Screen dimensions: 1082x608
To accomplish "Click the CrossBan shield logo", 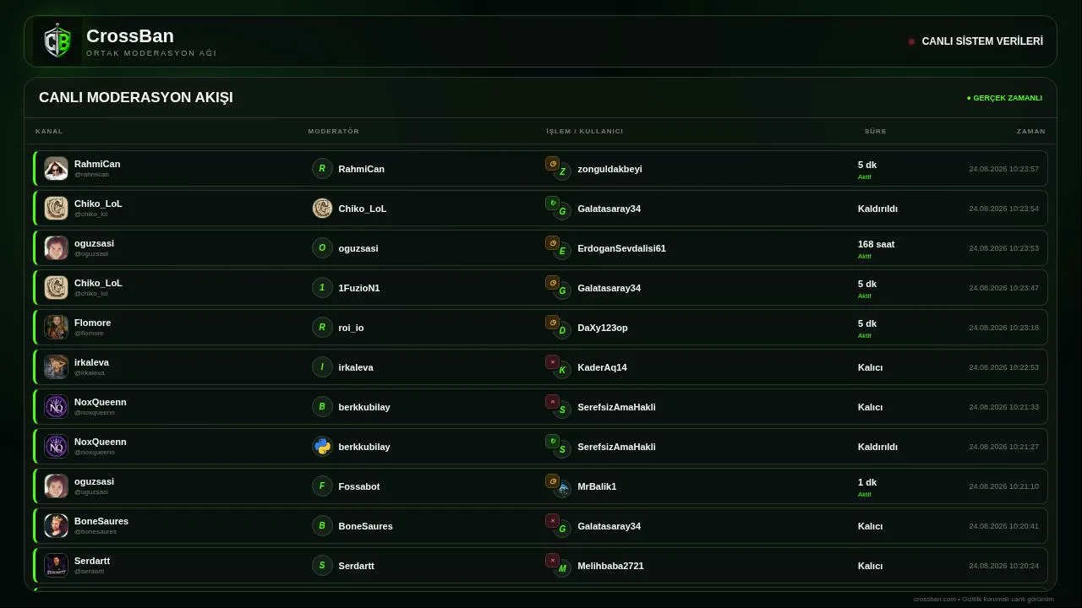I will (x=57, y=41).
